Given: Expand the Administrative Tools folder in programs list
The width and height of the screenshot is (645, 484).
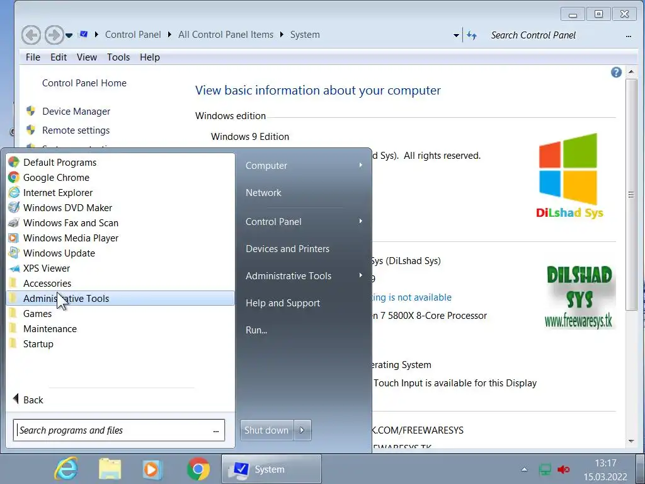Looking at the screenshot, I should click(x=120, y=298).
